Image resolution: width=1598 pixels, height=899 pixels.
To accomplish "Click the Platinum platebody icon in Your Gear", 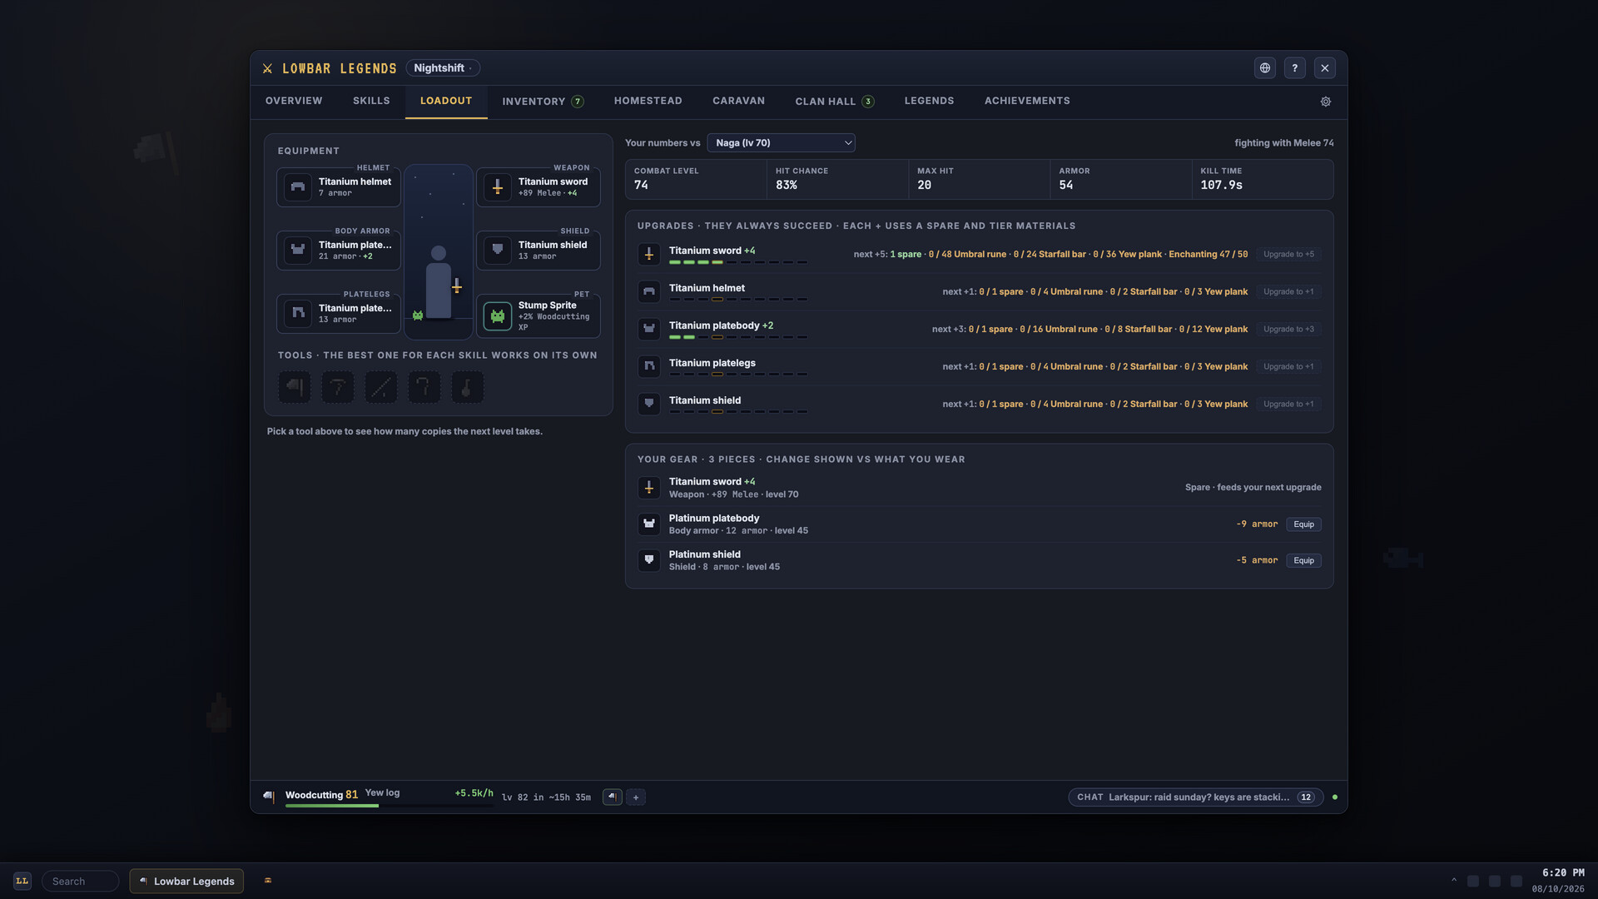I will click(649, 524).
